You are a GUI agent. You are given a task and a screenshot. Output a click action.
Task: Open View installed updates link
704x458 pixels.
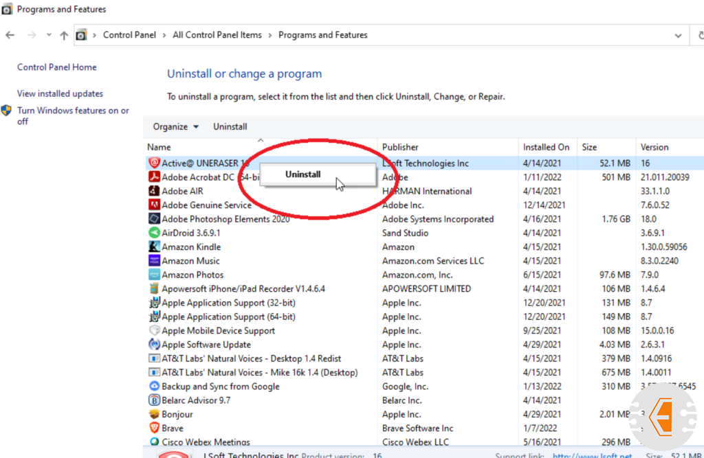60,93
